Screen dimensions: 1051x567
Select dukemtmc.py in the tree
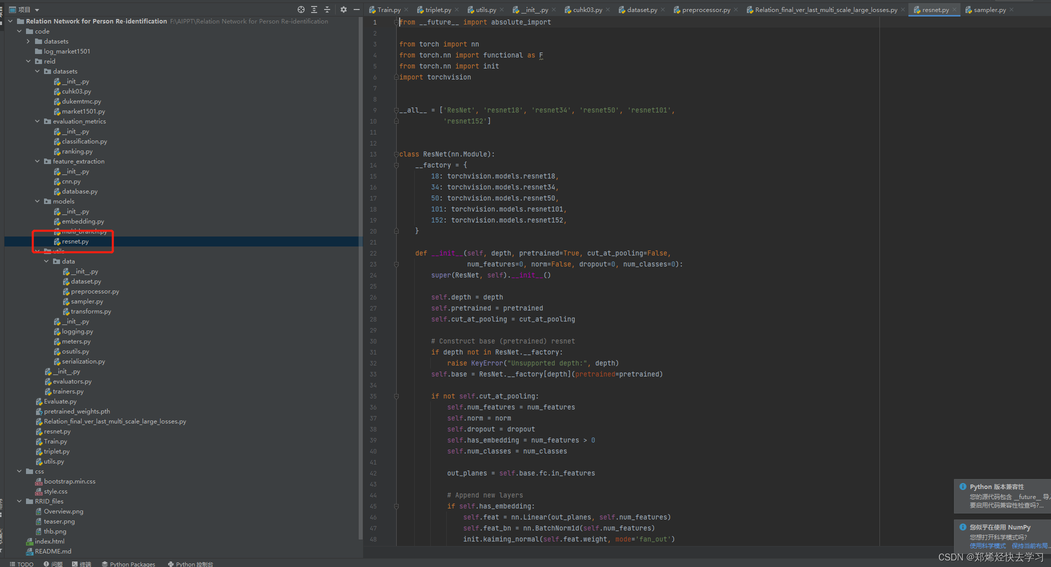(81, 101)
